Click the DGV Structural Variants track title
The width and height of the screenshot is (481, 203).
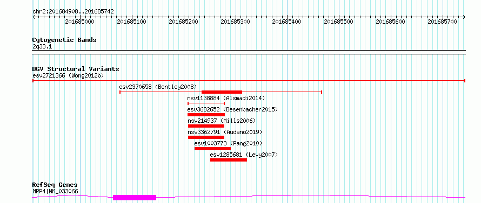click(76, 69)
